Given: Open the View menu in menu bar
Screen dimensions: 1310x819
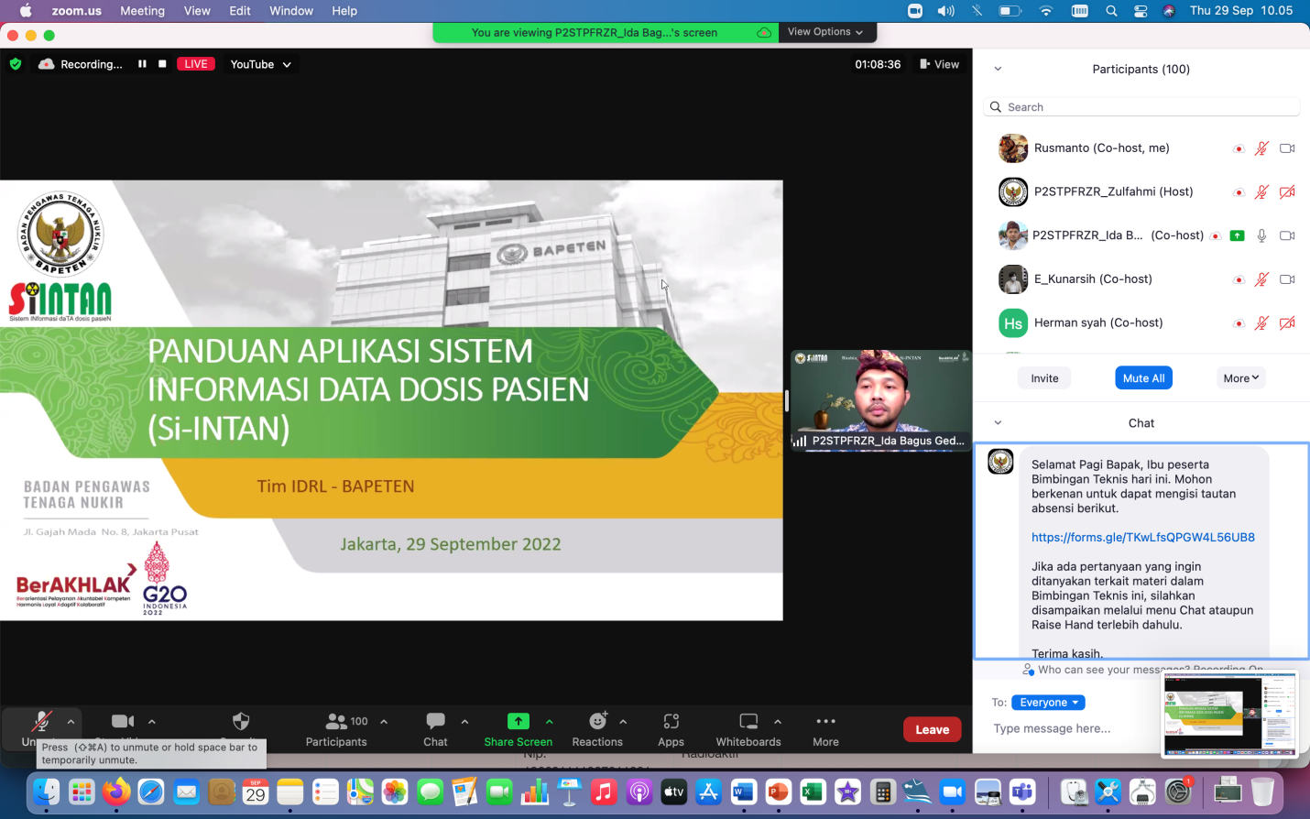Looking at the screenshot, I should tap(197, 11).
